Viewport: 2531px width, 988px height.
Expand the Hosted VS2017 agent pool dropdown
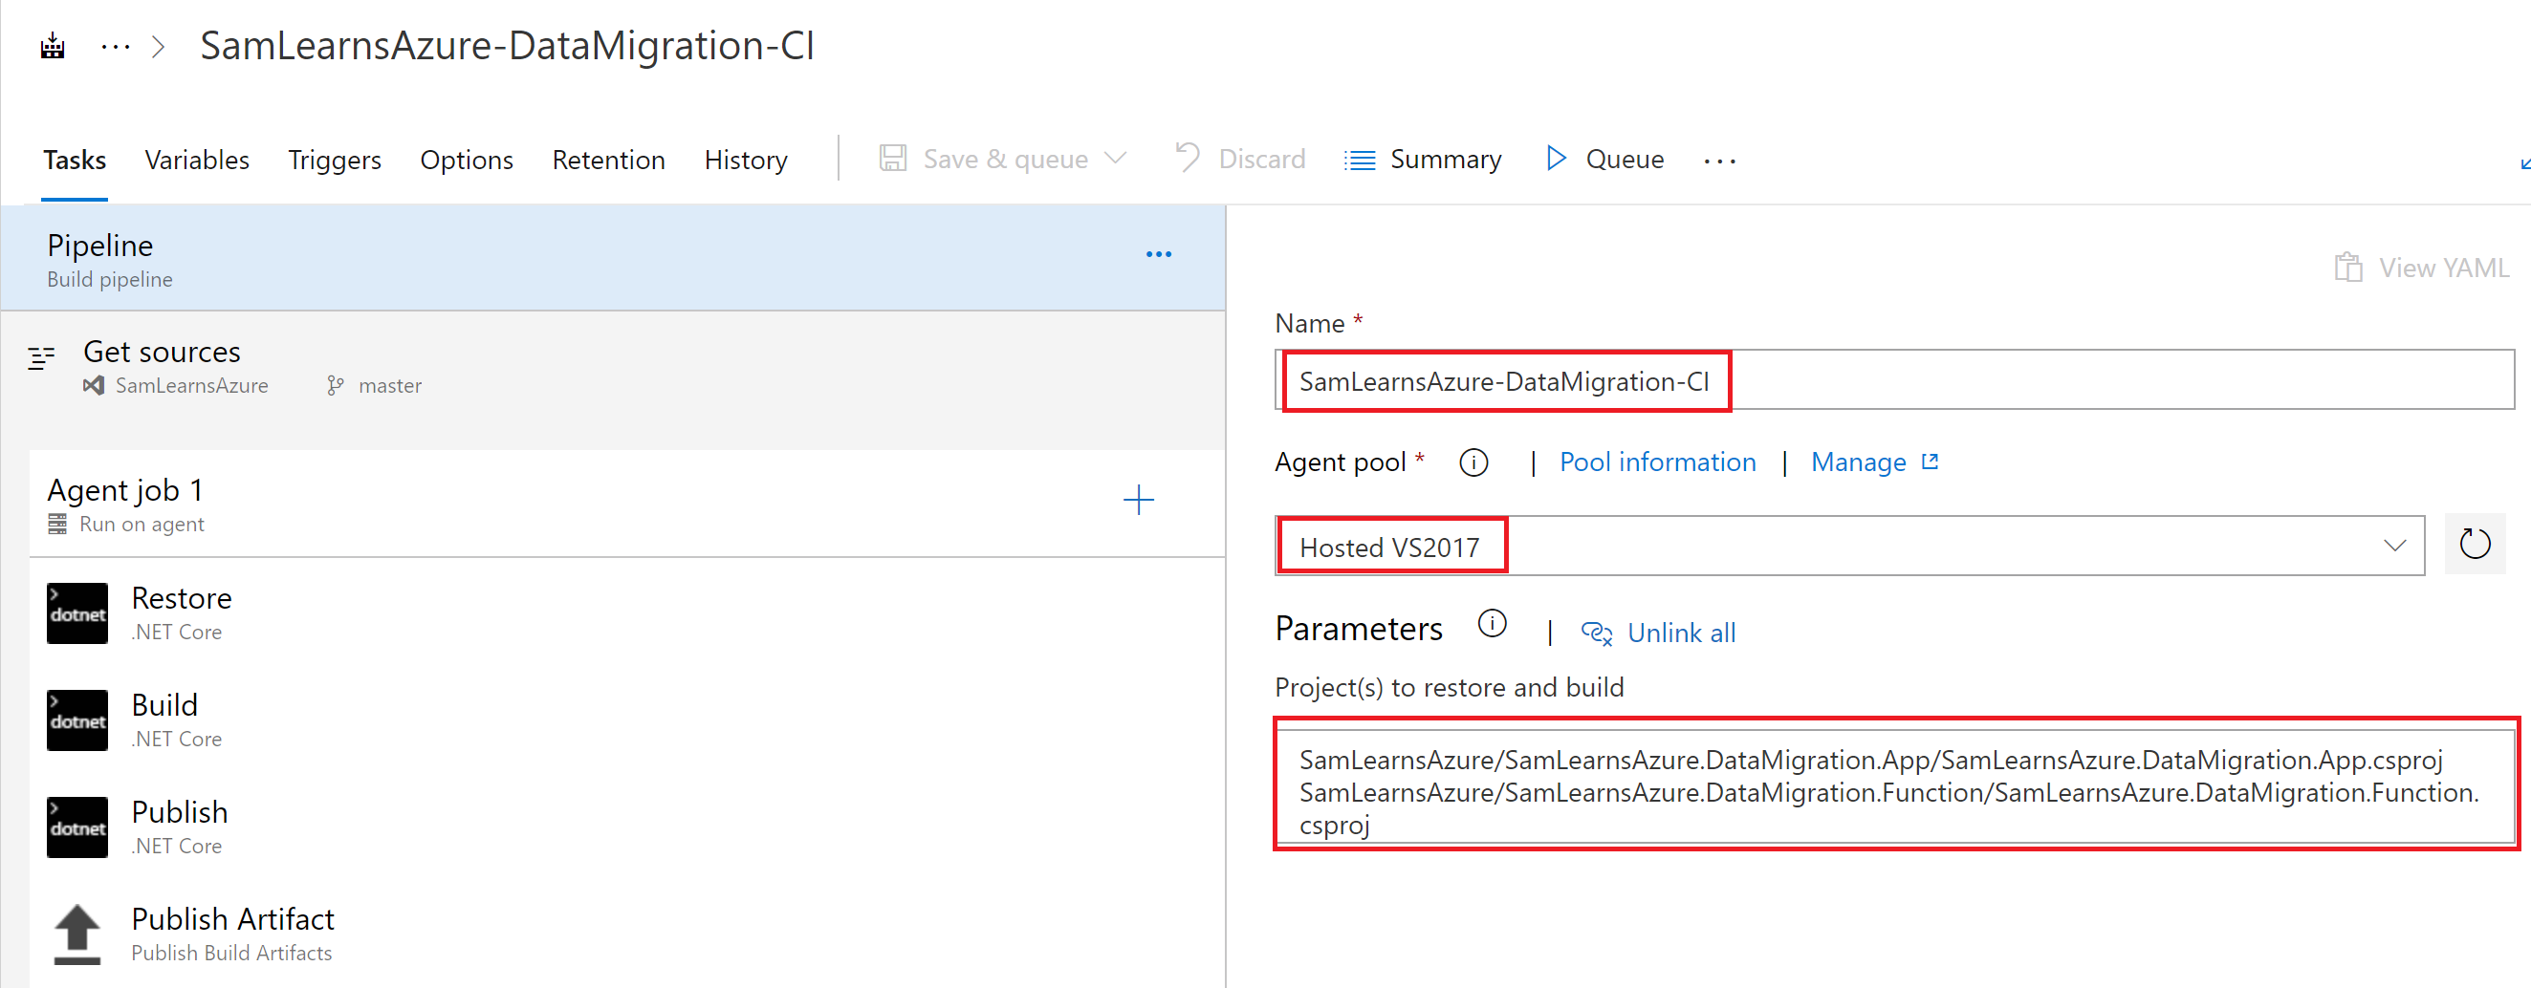2393,546
